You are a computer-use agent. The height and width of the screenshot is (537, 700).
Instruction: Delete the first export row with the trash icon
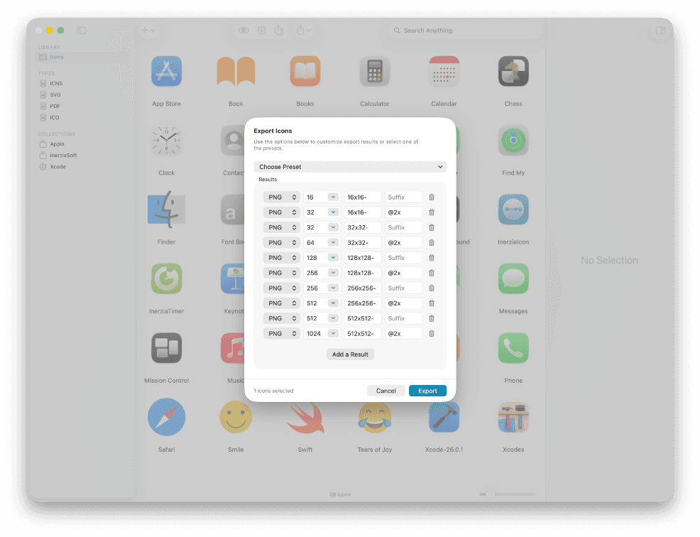tap(432, 197)
